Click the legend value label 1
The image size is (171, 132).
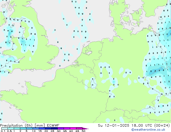click(x=14, y=131)
